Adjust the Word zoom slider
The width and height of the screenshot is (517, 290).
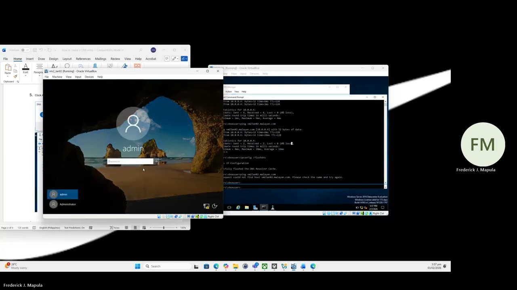(x=164, y=228)
